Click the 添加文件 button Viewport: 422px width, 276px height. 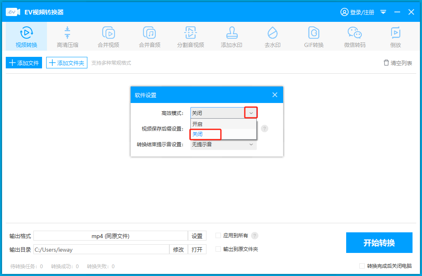click(x=24, y=63)
